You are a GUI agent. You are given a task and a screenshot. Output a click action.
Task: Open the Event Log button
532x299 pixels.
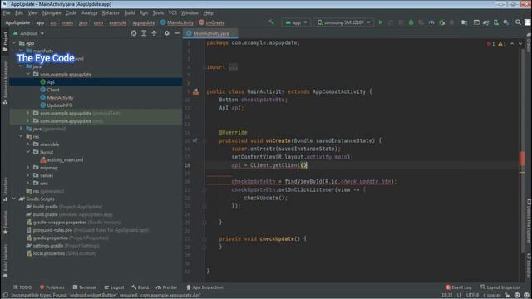pos(458,287)
